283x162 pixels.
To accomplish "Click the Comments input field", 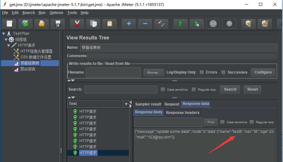I will pos(182,56).
